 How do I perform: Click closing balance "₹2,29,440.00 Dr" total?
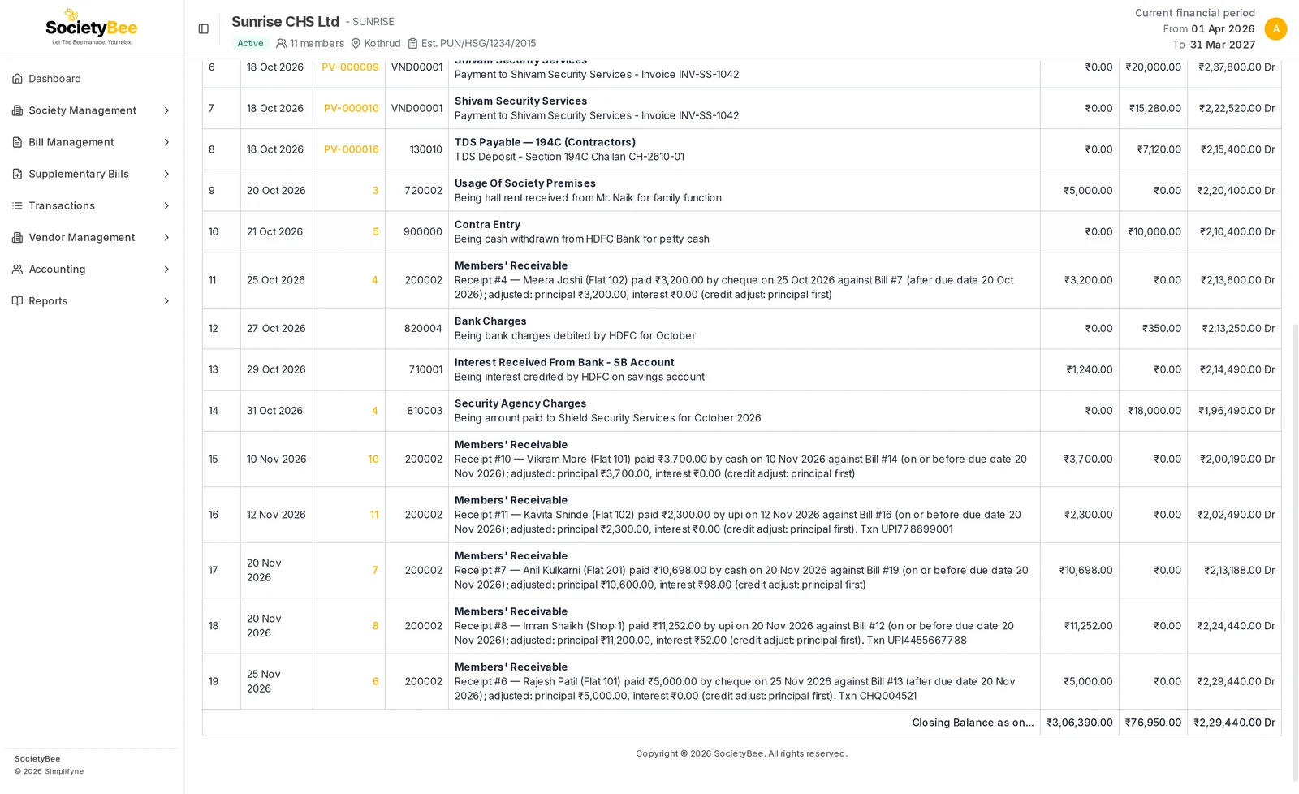pyautogui.click(x=1234, y=723)
